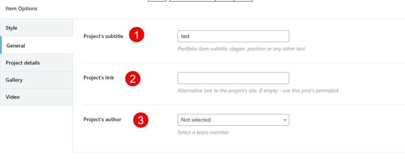Click the alternative link description text
405x163 pixels.
(258, 91)
